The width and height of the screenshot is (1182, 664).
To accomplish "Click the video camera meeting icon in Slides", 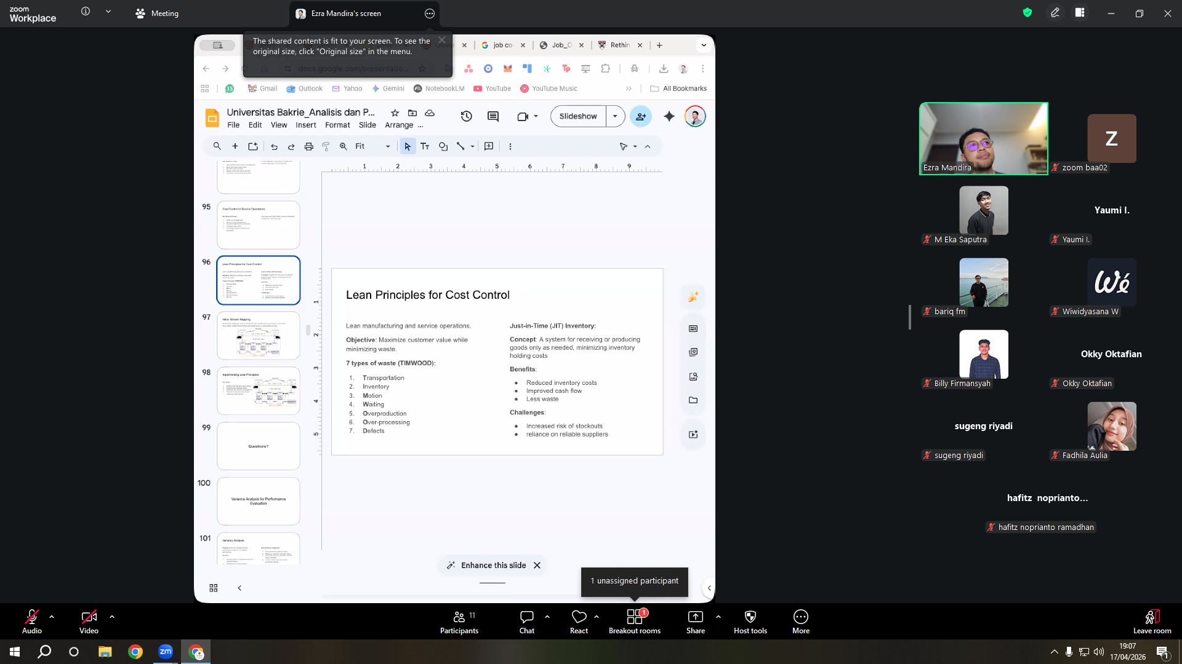I will click(x=523, y=116).
